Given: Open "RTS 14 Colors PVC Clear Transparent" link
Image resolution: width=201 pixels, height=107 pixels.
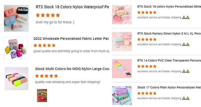Looking at the screenshot, I should (x=169, y=61).
